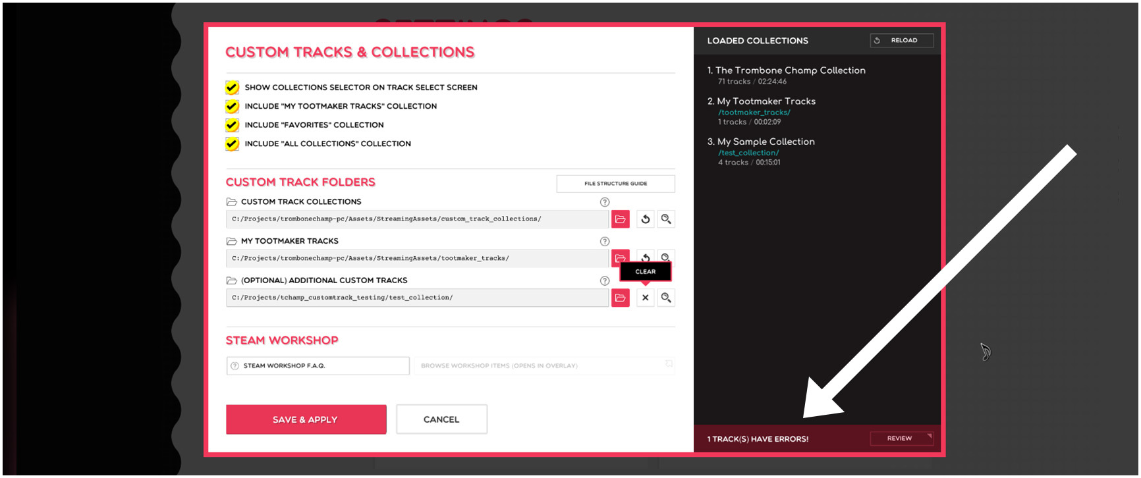
Task: Click magnifier icon for Custom Track Collections
Action: (x=666, y=219)
